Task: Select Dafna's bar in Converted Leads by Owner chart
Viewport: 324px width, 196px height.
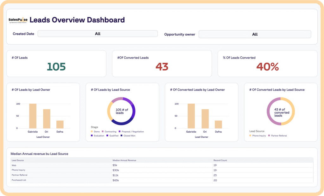Action: coord(218,124)
